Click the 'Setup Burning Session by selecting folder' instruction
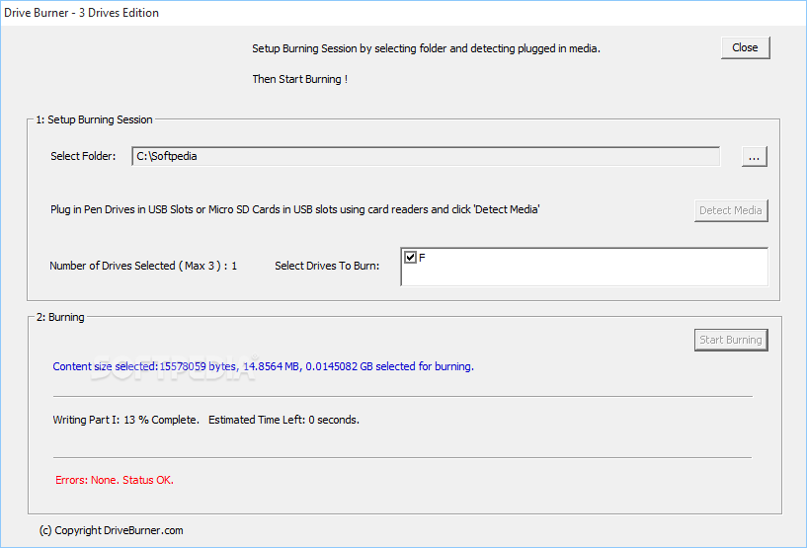The image size is (807, 548). [x=426, y=49]
